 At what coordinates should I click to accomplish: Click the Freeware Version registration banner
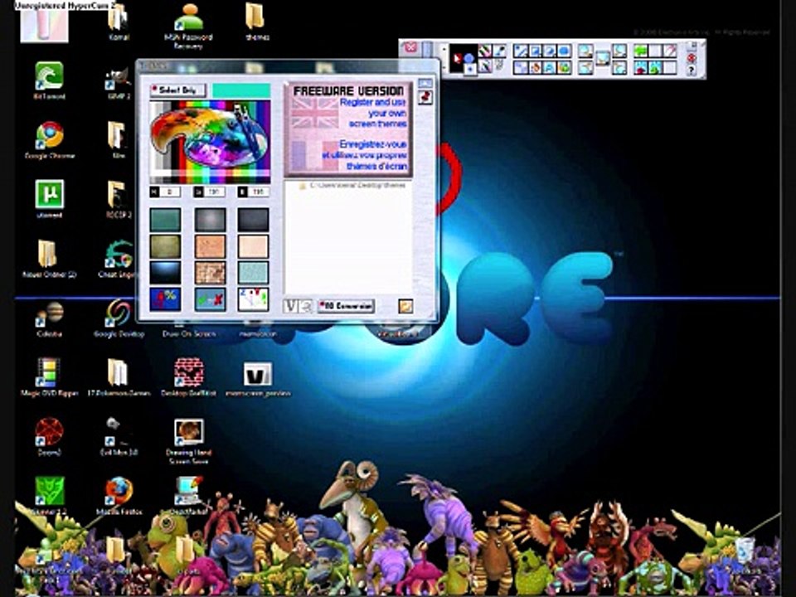[x=347, y=129]
